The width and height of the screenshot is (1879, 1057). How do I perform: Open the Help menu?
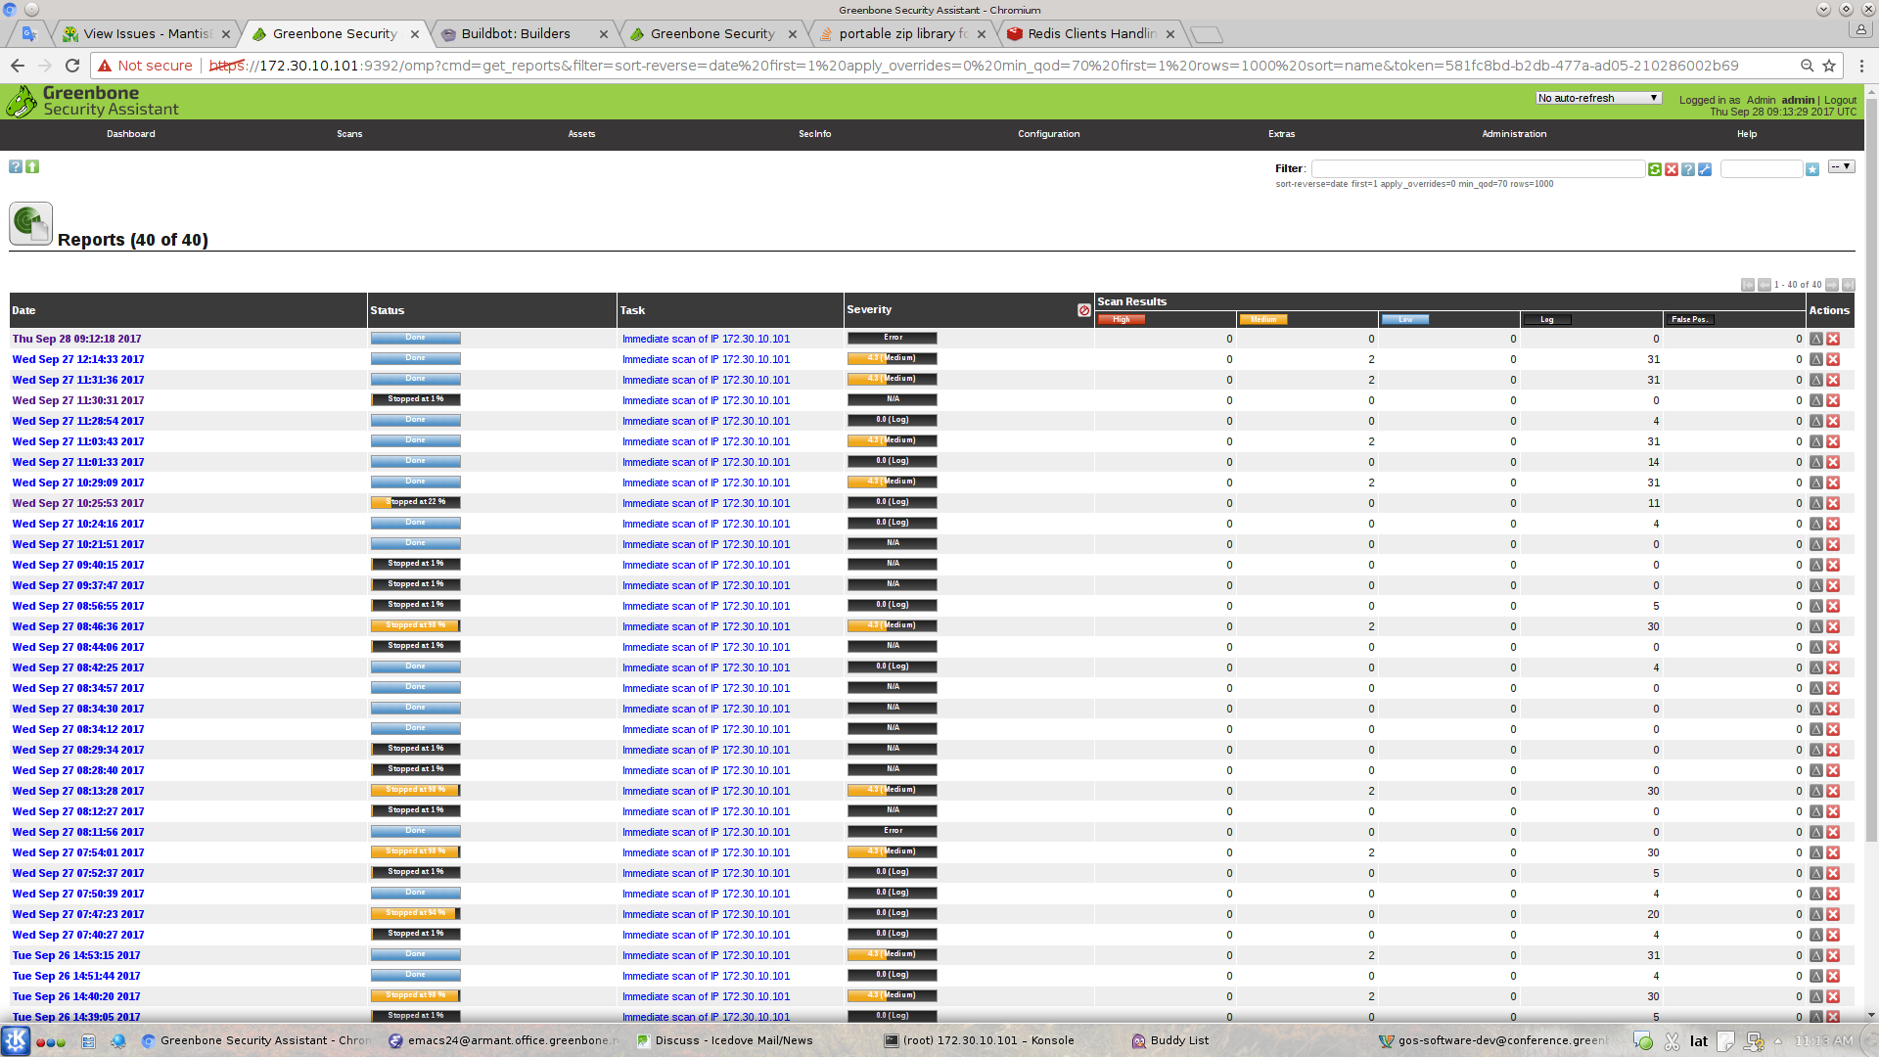(x=1747, y=134)
